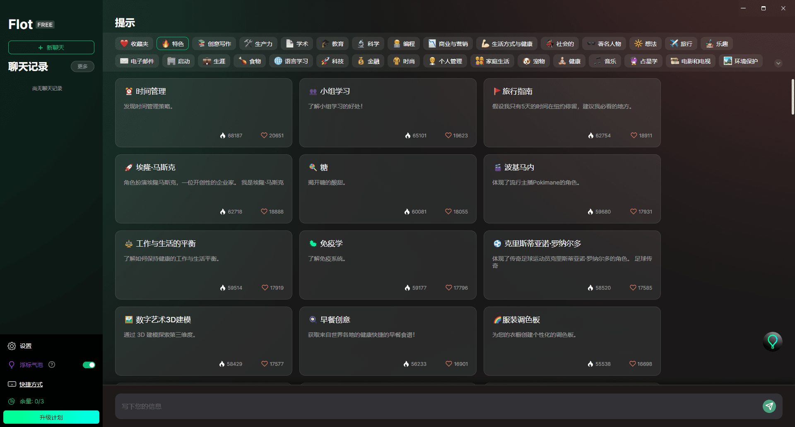Open settings via the gear icon
This screenshot has height=427, width=795.
[x=12, y=346]
